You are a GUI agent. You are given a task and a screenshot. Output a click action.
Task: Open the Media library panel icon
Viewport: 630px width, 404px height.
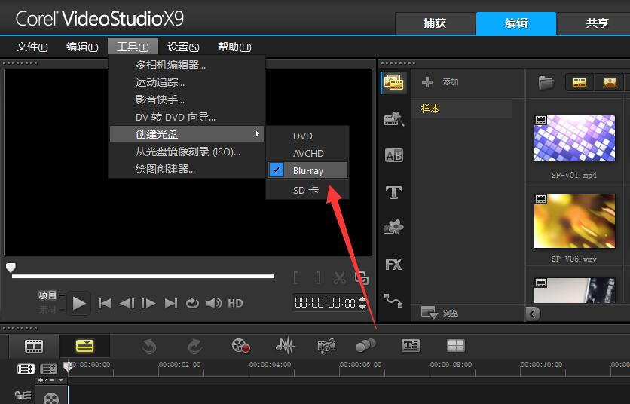pos(393,83)
